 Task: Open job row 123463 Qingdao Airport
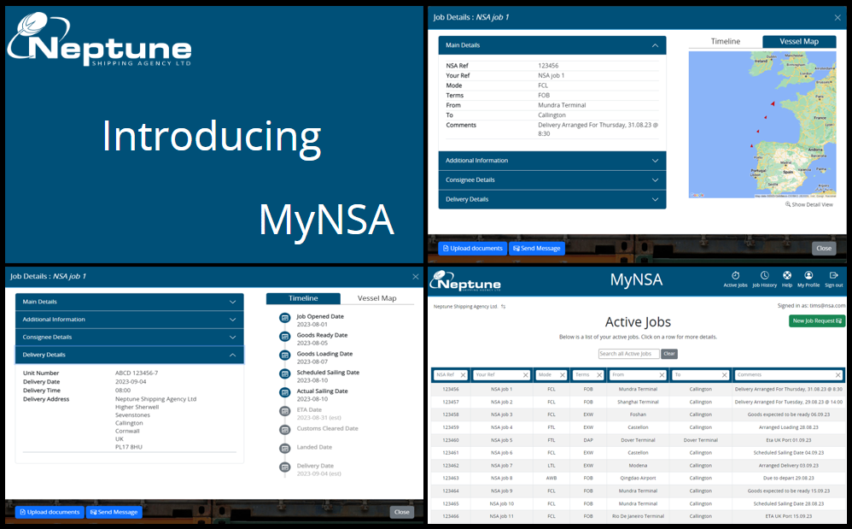[x=638, y=479]
